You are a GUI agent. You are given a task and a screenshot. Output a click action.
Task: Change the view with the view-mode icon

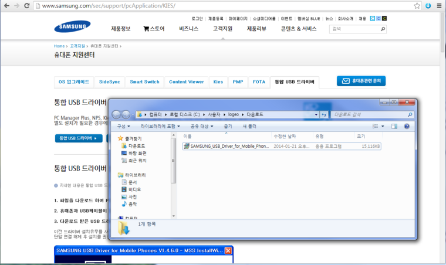[x=375, y=126]
